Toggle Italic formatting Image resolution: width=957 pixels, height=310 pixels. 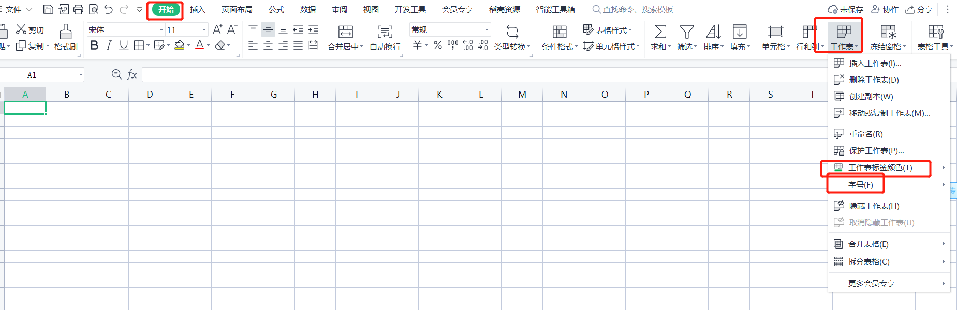pos(109,45)
